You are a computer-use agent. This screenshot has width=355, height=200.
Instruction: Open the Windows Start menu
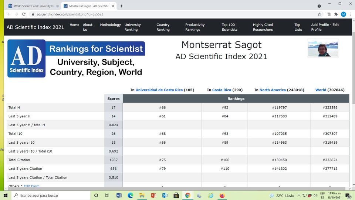point(6,195)
